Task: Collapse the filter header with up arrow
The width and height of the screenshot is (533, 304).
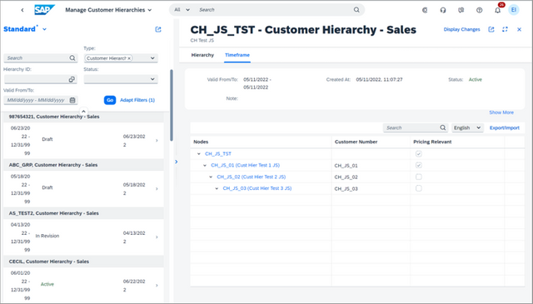Action: click(83, 112)
